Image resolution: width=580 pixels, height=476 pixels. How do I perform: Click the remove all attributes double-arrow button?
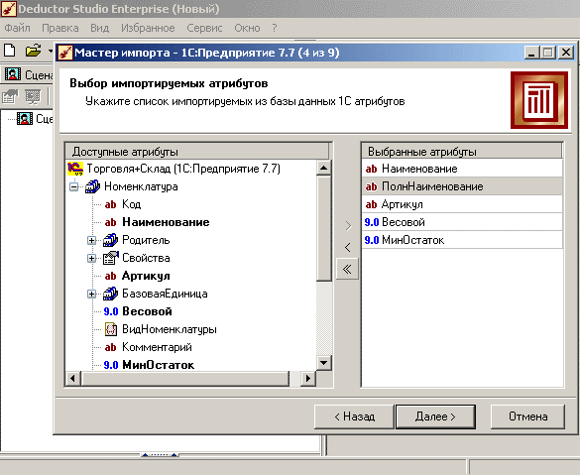click(347, 269)
